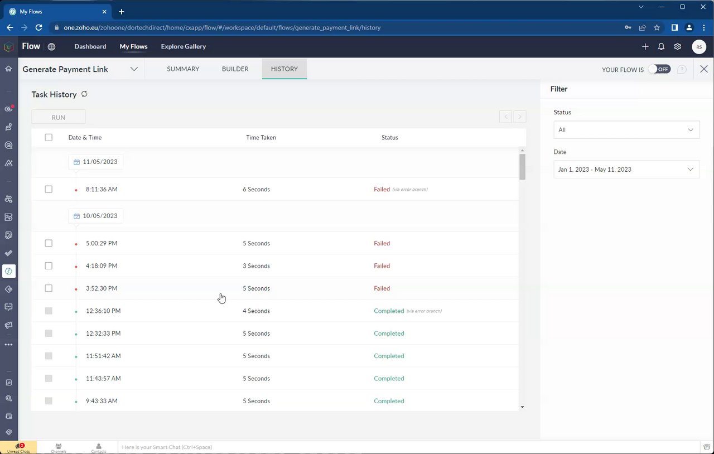Open the 11:43:57 AM completed task

click(275, 378)
